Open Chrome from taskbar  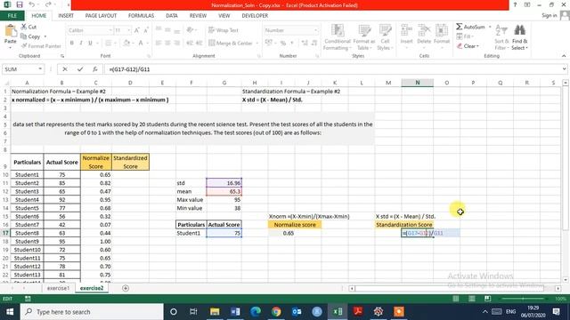tap(276, 312)
